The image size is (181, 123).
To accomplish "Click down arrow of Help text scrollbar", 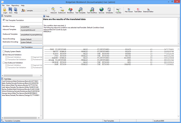I will (x=178, y=43).
